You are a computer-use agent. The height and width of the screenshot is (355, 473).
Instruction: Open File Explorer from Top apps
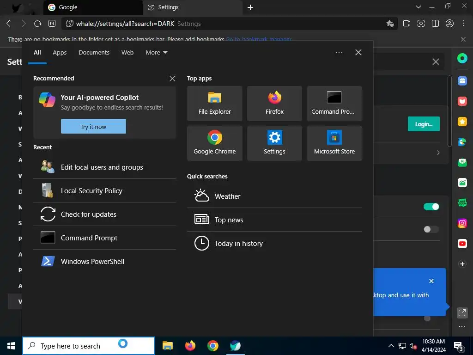(x=214, y=104)
